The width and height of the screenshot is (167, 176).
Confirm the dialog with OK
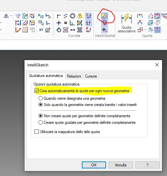pos(94,165)
